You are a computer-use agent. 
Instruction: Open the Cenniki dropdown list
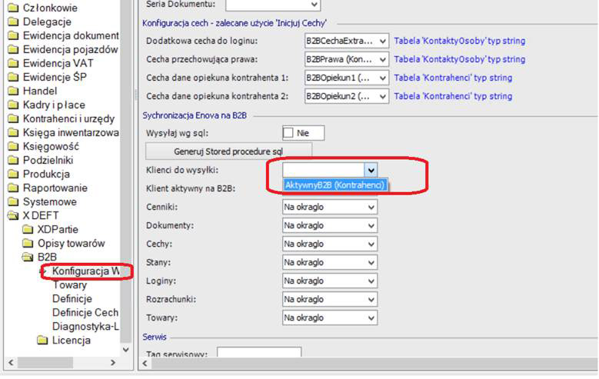point(371,207)
